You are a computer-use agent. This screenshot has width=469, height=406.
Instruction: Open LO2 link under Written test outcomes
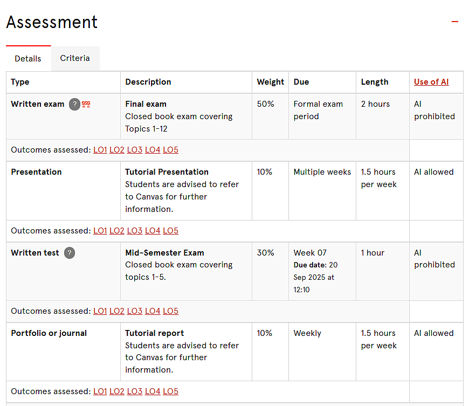click(x=116, y=311)
